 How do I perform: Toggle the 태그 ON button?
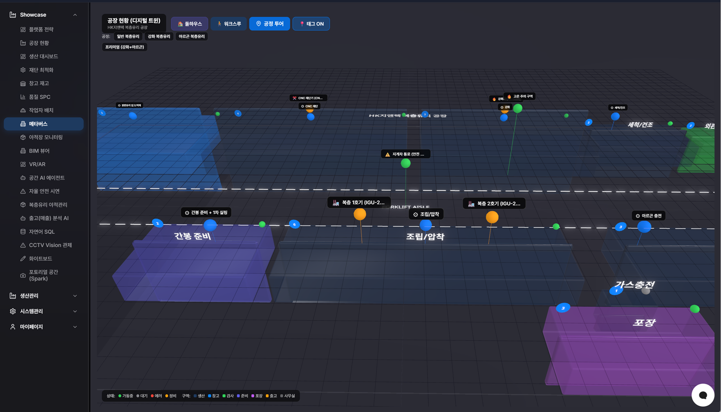(311, 24)
